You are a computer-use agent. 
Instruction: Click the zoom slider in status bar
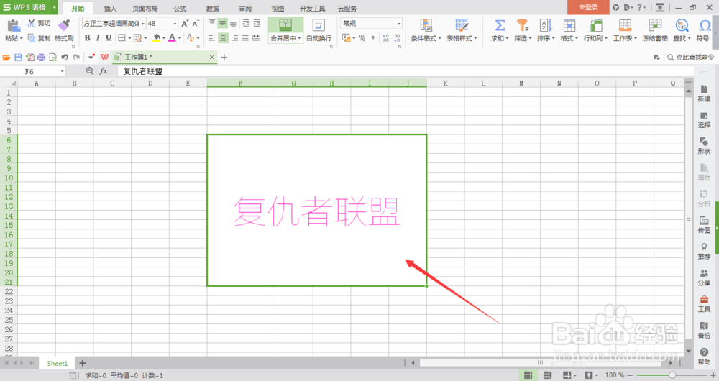coord(672,375)
